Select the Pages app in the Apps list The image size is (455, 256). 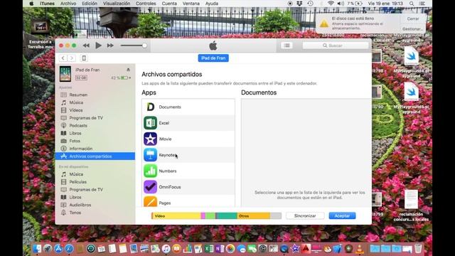[188, 201]
